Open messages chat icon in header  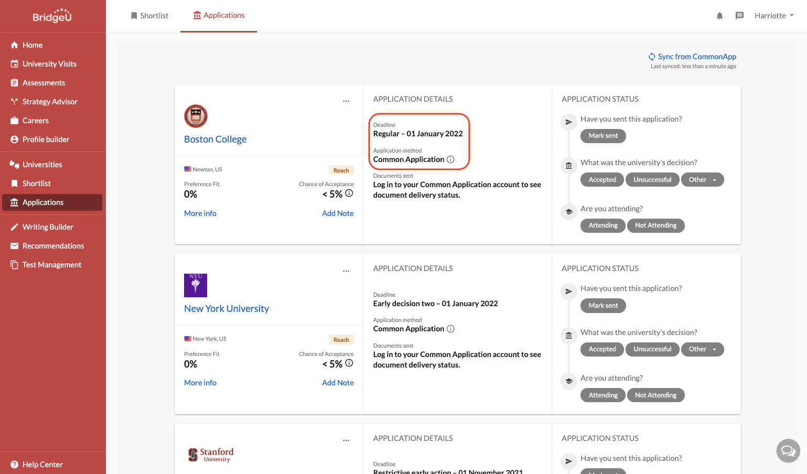tap(739, 16)
